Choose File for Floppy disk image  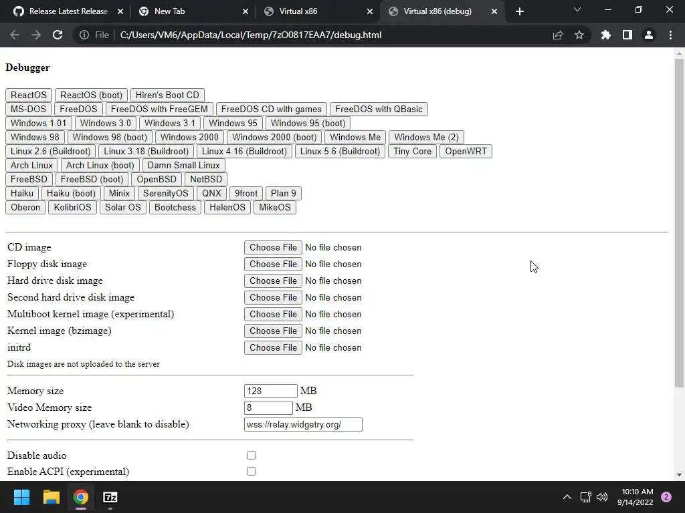(273, 264)
